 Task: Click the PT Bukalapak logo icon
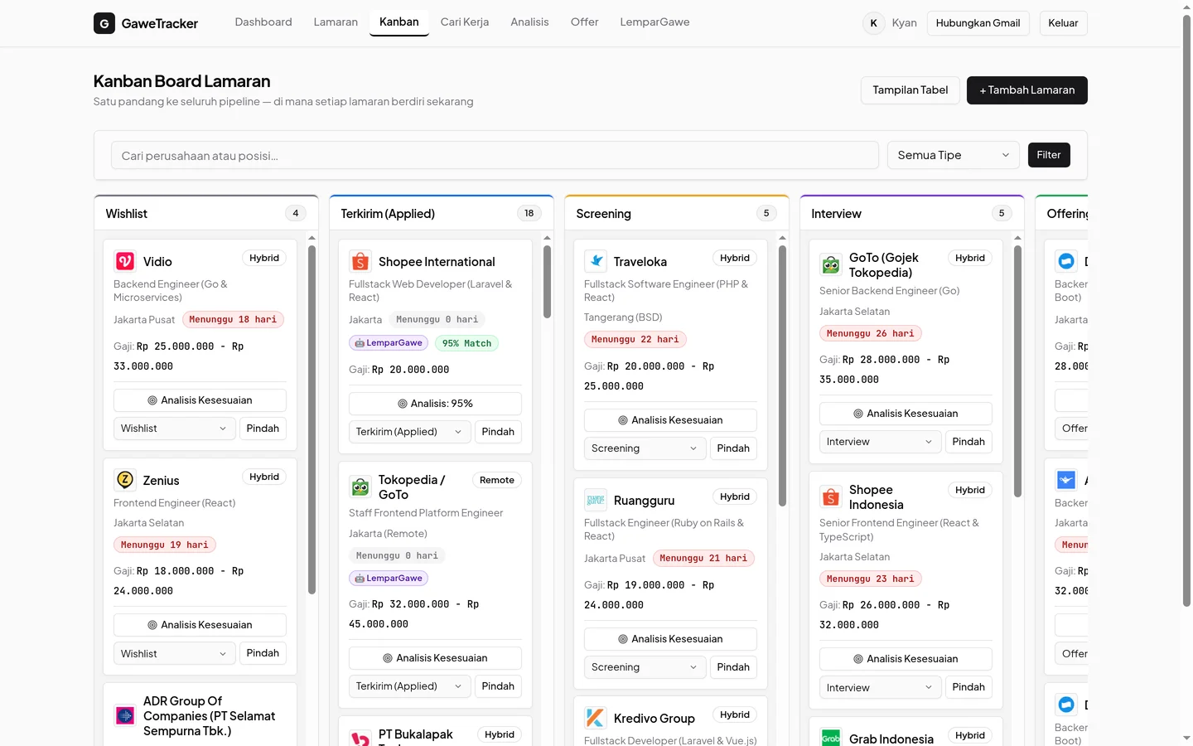tap(360, 738)
